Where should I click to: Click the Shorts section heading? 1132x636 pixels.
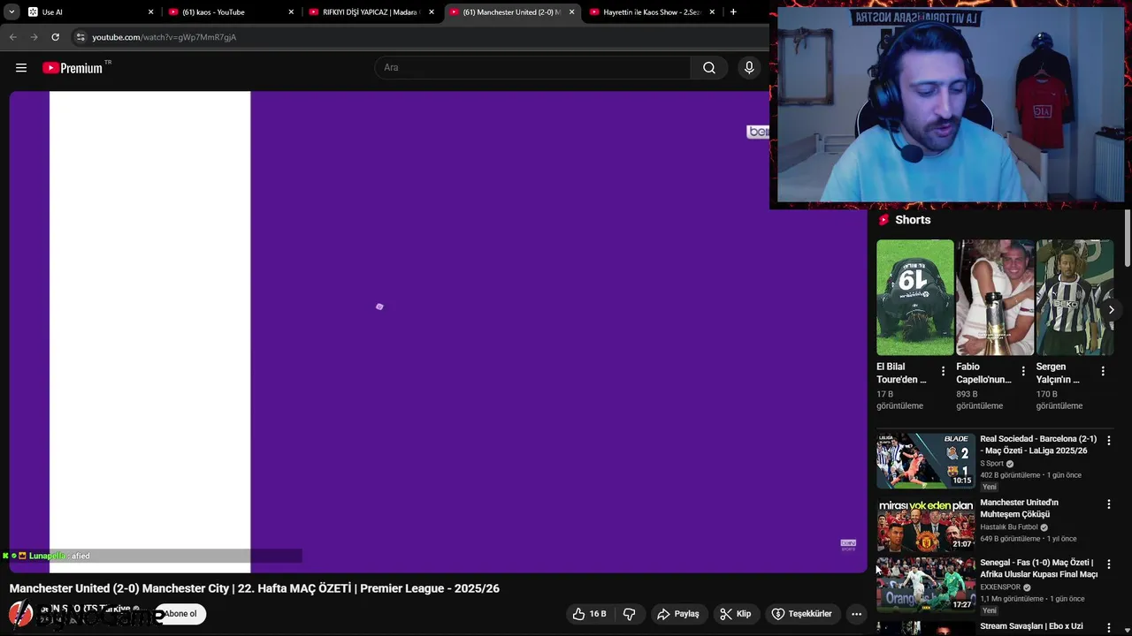click(913, 220)
